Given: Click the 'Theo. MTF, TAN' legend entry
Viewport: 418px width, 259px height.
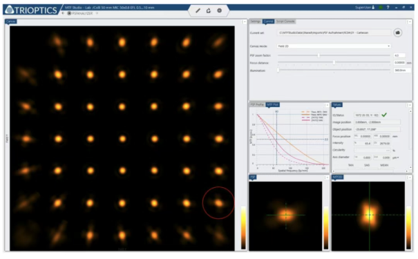Looking at the screenshot, I should (314, 112).
